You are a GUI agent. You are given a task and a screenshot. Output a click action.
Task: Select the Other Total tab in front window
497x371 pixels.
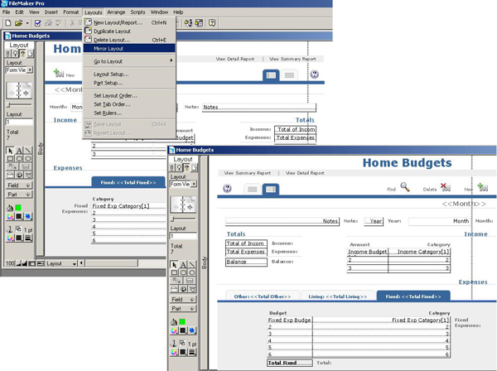[263, 296]
